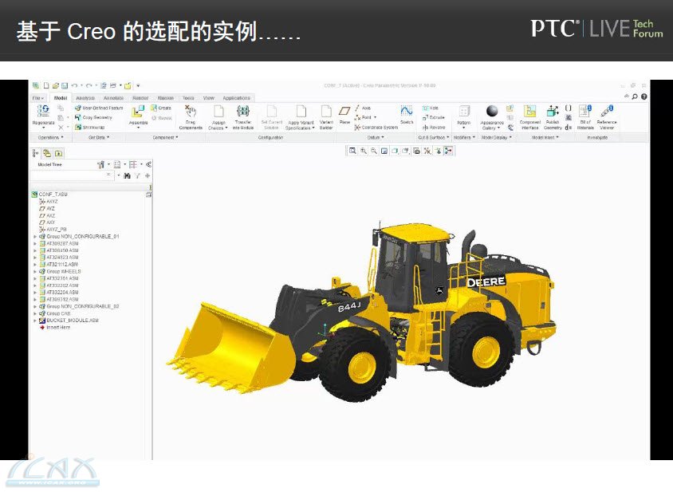Toggle the spin center display icon
This screenshot has width=673, height=492.
448,151
